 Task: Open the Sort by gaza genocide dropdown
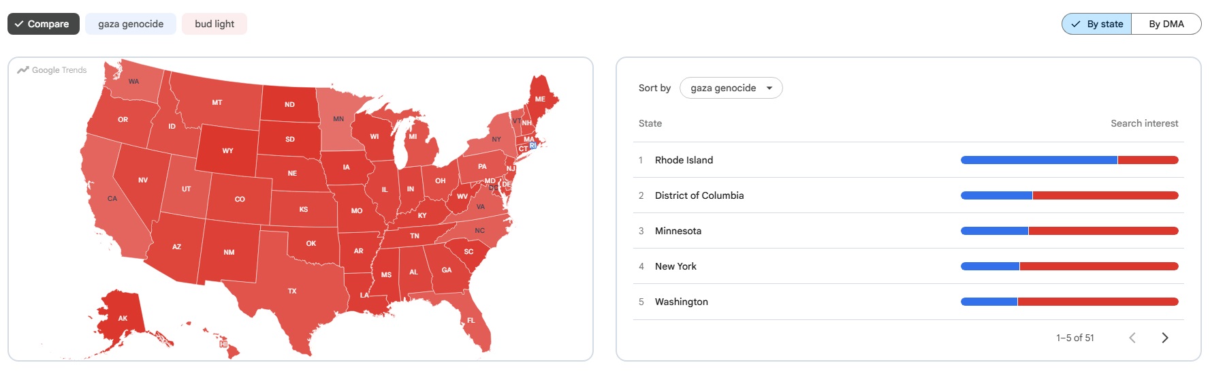click(x=731, y=88)
